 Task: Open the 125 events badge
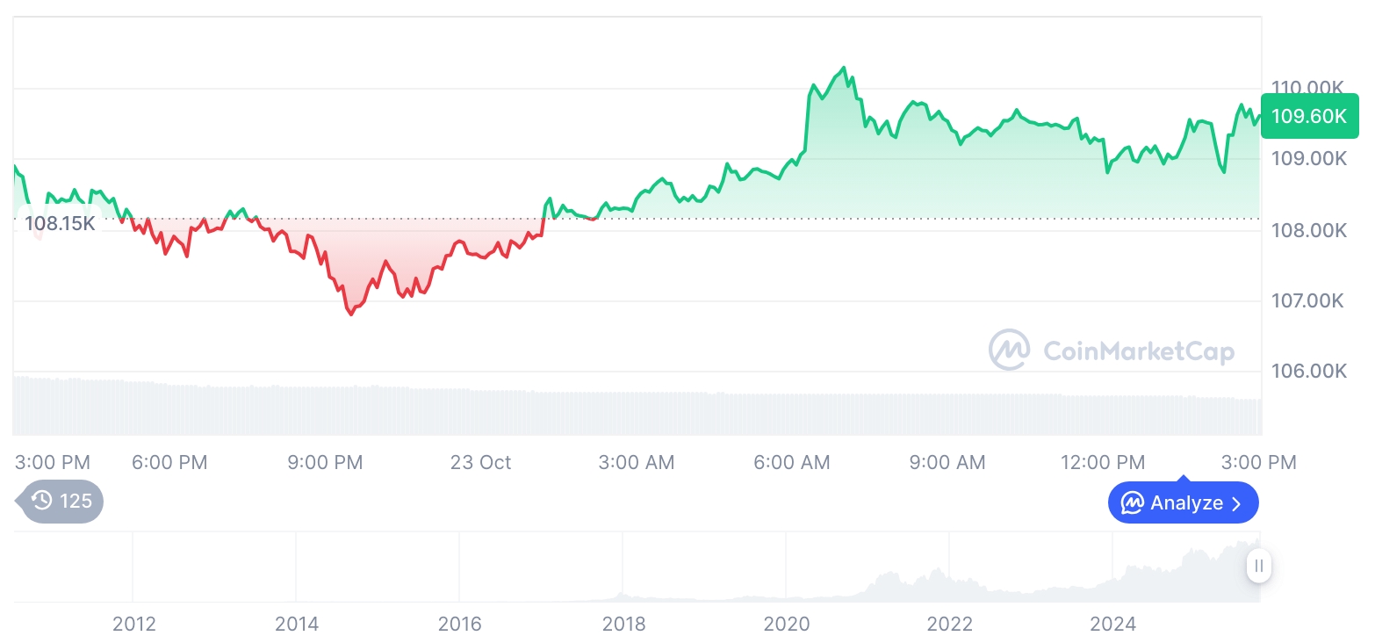(x=61, y=502)
